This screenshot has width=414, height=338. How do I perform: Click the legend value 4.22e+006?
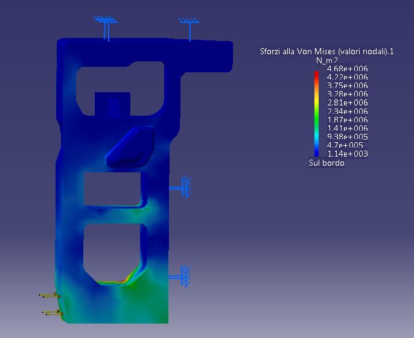(347, 77)
